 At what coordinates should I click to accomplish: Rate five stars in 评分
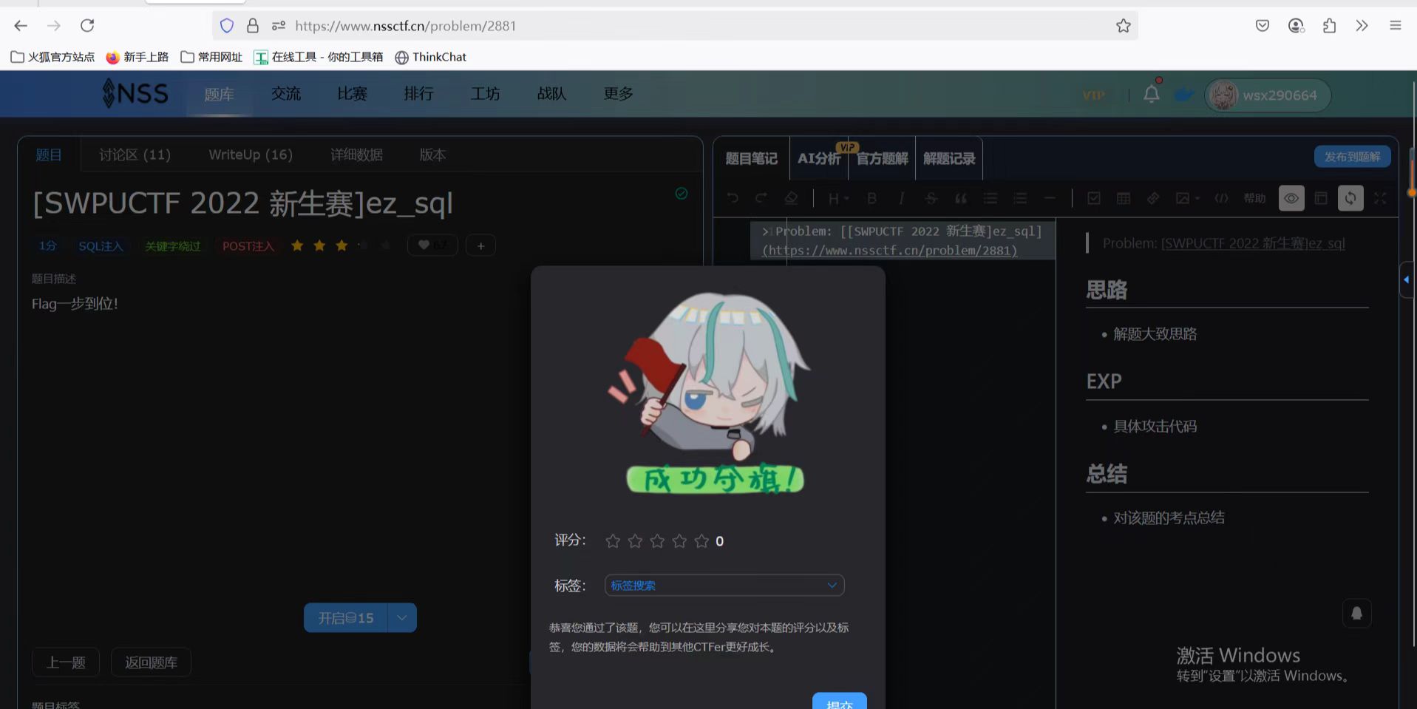pyautogui.click(x=701, y=541)
